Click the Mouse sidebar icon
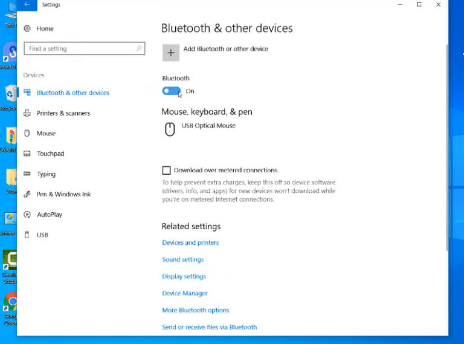The height and width of the screenshot is (344, 464). click(x=27, y=133)
